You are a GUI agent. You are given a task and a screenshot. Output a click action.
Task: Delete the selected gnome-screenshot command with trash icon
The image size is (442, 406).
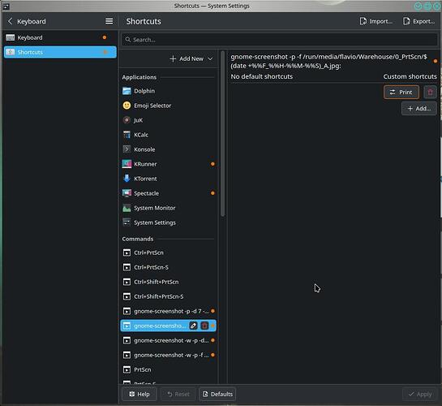[x=204, y=326]
